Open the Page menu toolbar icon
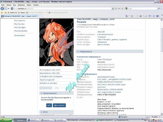Viewport: 163px width, 122px height. (146, 16)
